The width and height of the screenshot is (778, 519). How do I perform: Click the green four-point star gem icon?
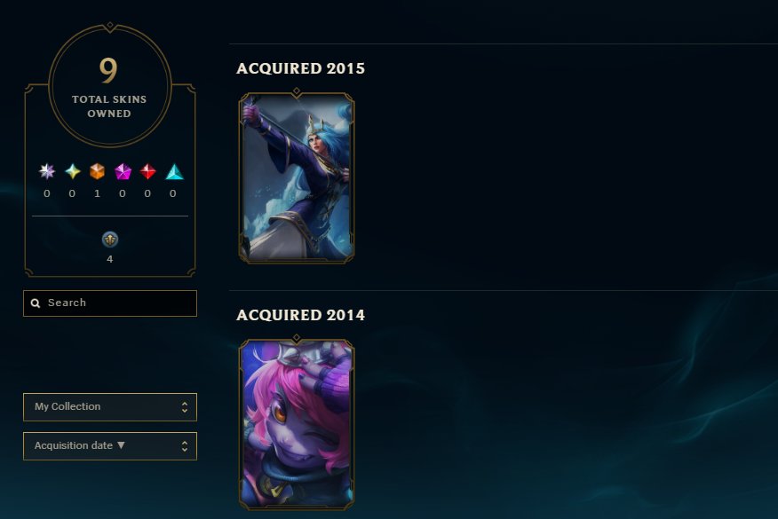(73, 171)
